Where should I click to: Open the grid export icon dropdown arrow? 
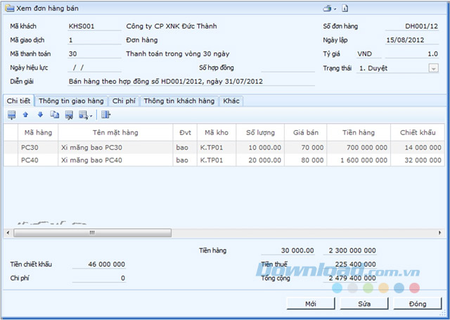point(91,116)
